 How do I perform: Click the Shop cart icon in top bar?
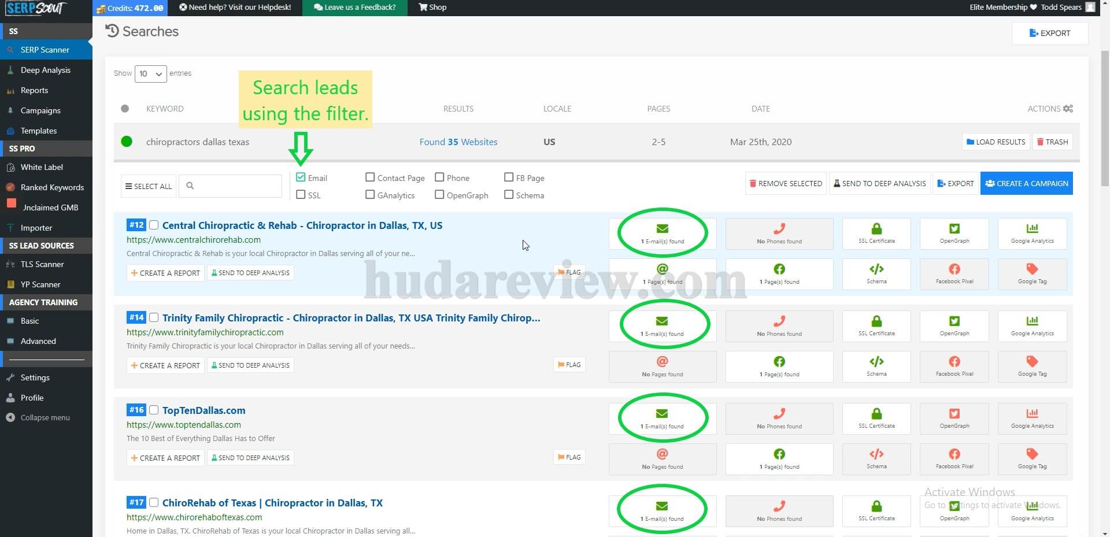(423, 7)
